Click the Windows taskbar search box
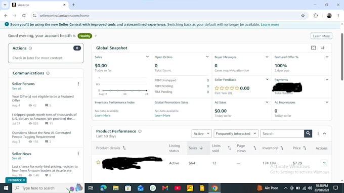Screen dimensions: 344x193 tap(48, 188)
